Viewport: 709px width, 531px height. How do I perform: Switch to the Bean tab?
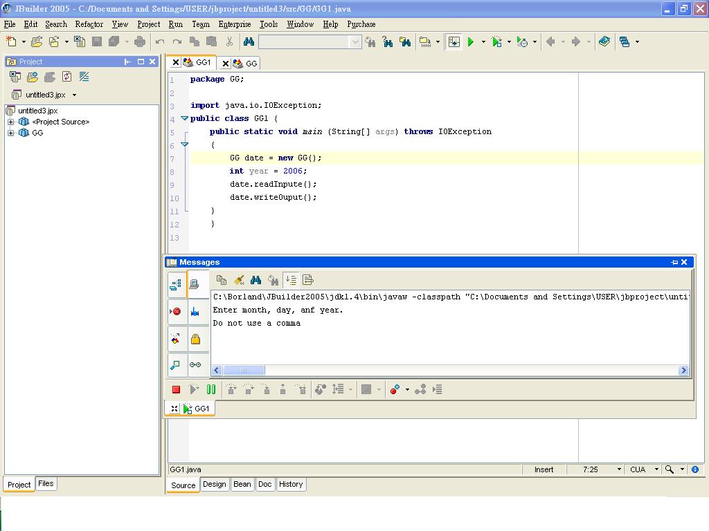pyautogui.click(x=242, y=484)
